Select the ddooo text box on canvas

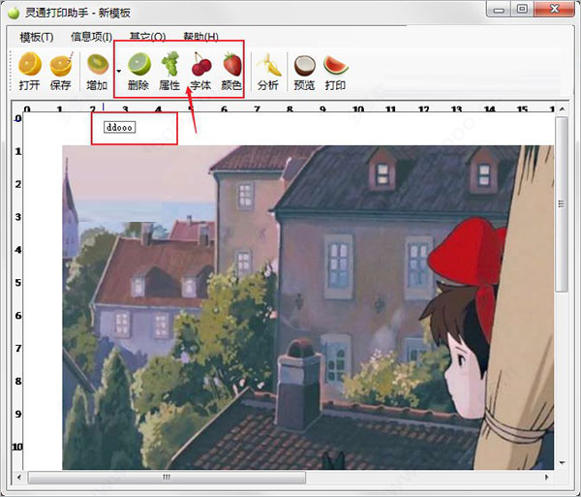point(120,127)
